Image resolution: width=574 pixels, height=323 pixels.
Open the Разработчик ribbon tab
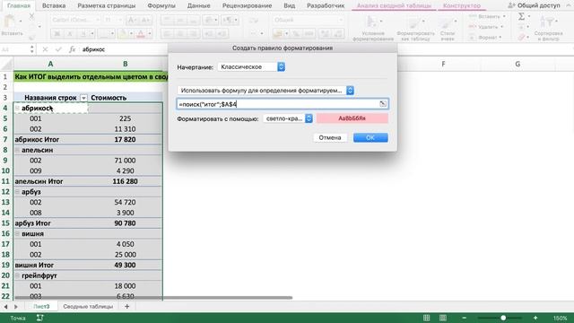point(326,5)
